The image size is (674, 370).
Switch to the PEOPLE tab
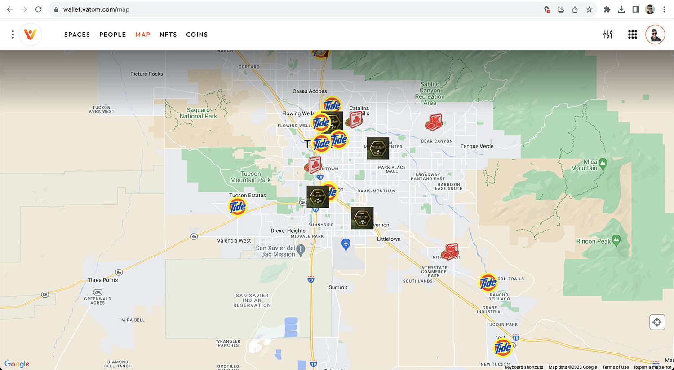coord(112,35)
